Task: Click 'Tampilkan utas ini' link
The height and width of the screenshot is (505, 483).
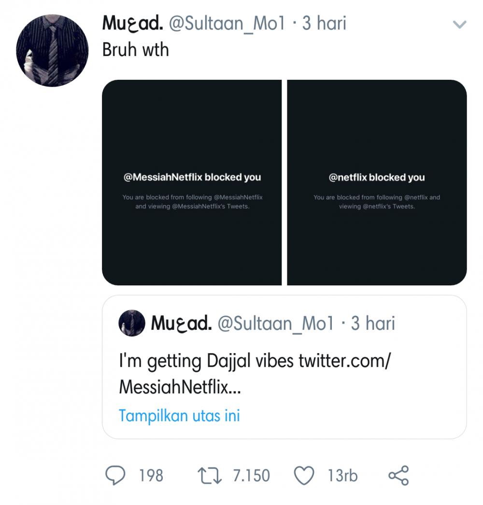Action: (x=180, y=416)
